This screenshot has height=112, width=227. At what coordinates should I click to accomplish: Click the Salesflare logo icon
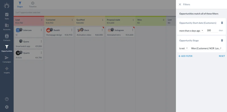(x=7, y=5)
